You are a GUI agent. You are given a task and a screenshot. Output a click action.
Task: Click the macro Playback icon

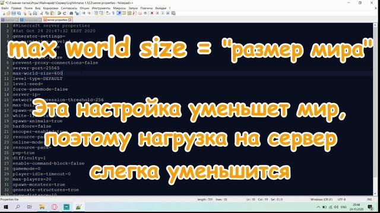point(163,13)
